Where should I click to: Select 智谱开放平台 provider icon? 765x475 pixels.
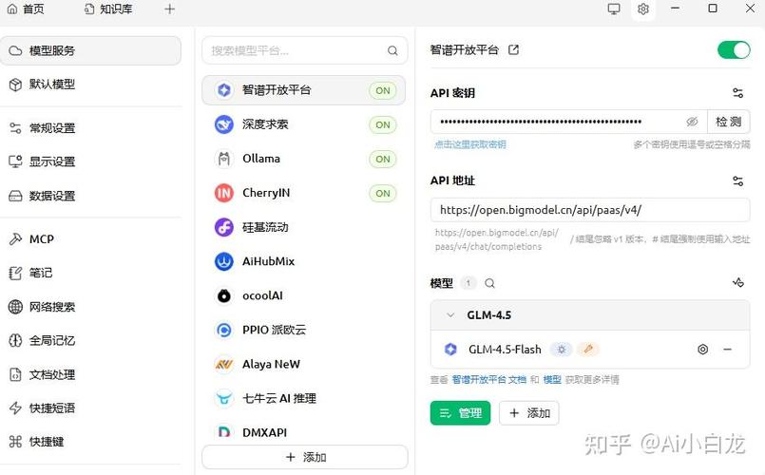224,90
